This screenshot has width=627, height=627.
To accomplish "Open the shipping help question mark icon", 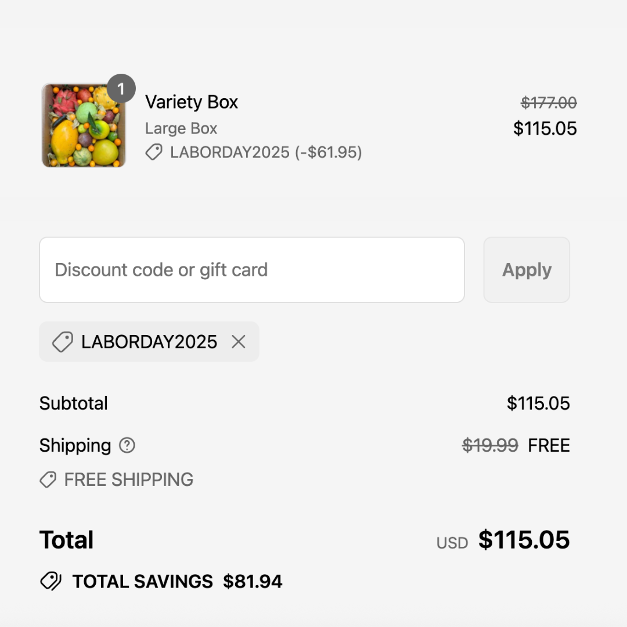I will coord(127,445).
